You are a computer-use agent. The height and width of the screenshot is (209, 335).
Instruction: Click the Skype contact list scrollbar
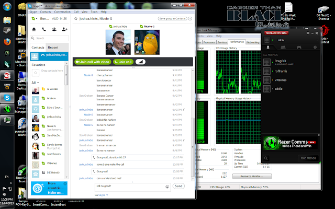(66, 75)
